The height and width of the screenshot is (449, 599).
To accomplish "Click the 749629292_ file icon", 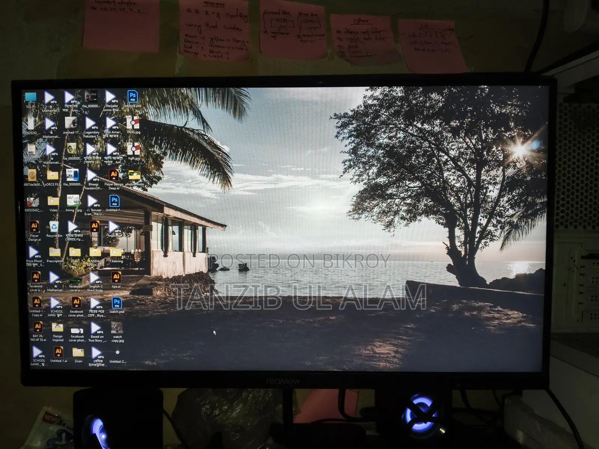I will pyautogui.click(x=31, y=126).
